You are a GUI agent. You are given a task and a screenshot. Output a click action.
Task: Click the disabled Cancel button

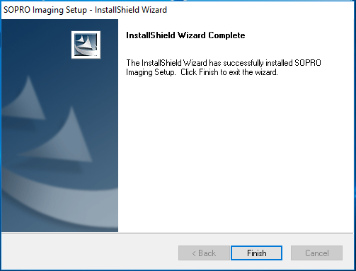(x=316, y=253)
